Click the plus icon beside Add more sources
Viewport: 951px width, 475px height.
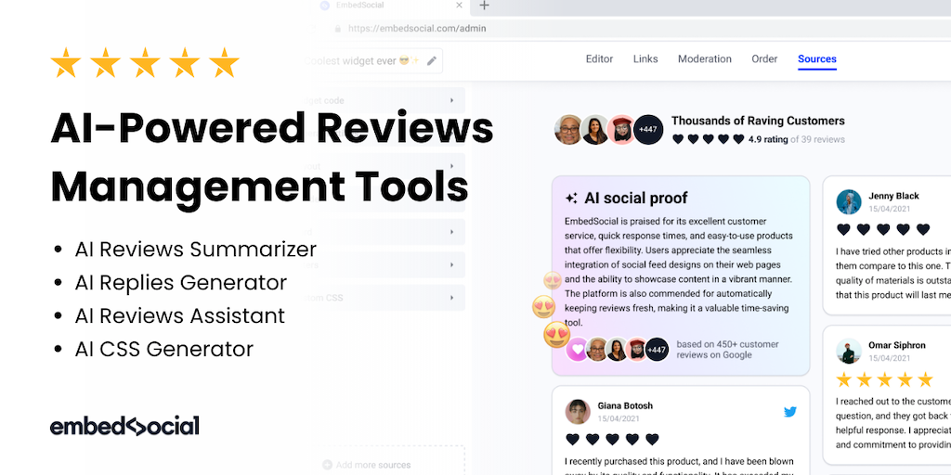pos(328,465)
